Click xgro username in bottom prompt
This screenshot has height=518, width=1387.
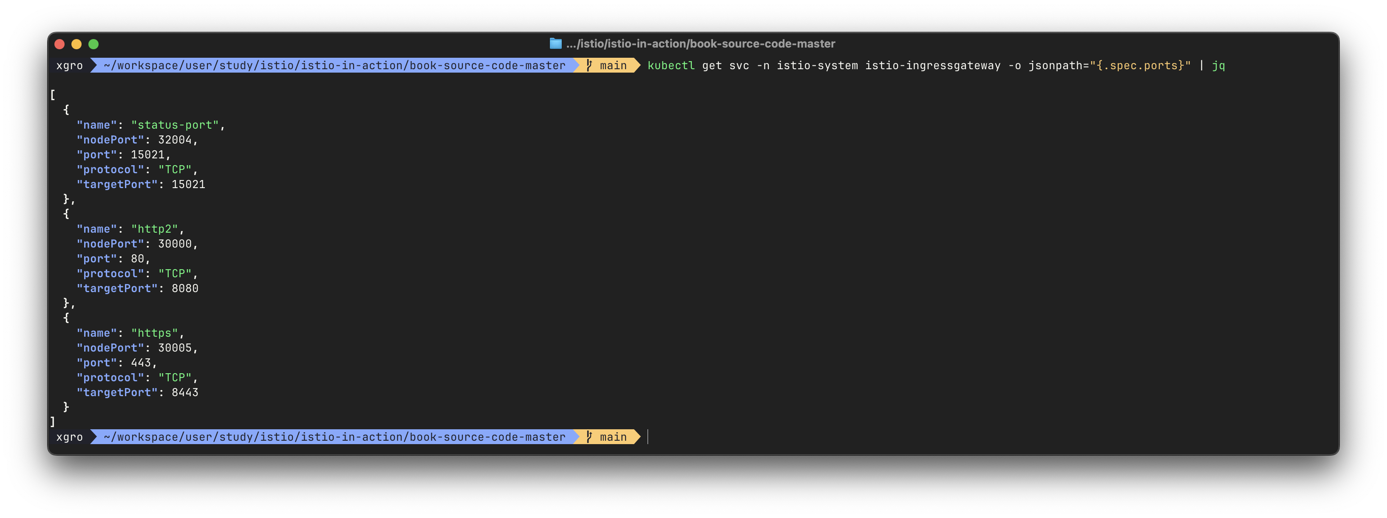coord(69,437)
